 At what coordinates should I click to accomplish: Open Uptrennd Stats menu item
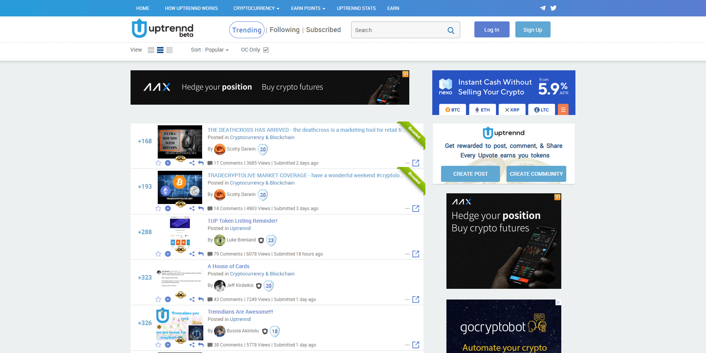356,8
